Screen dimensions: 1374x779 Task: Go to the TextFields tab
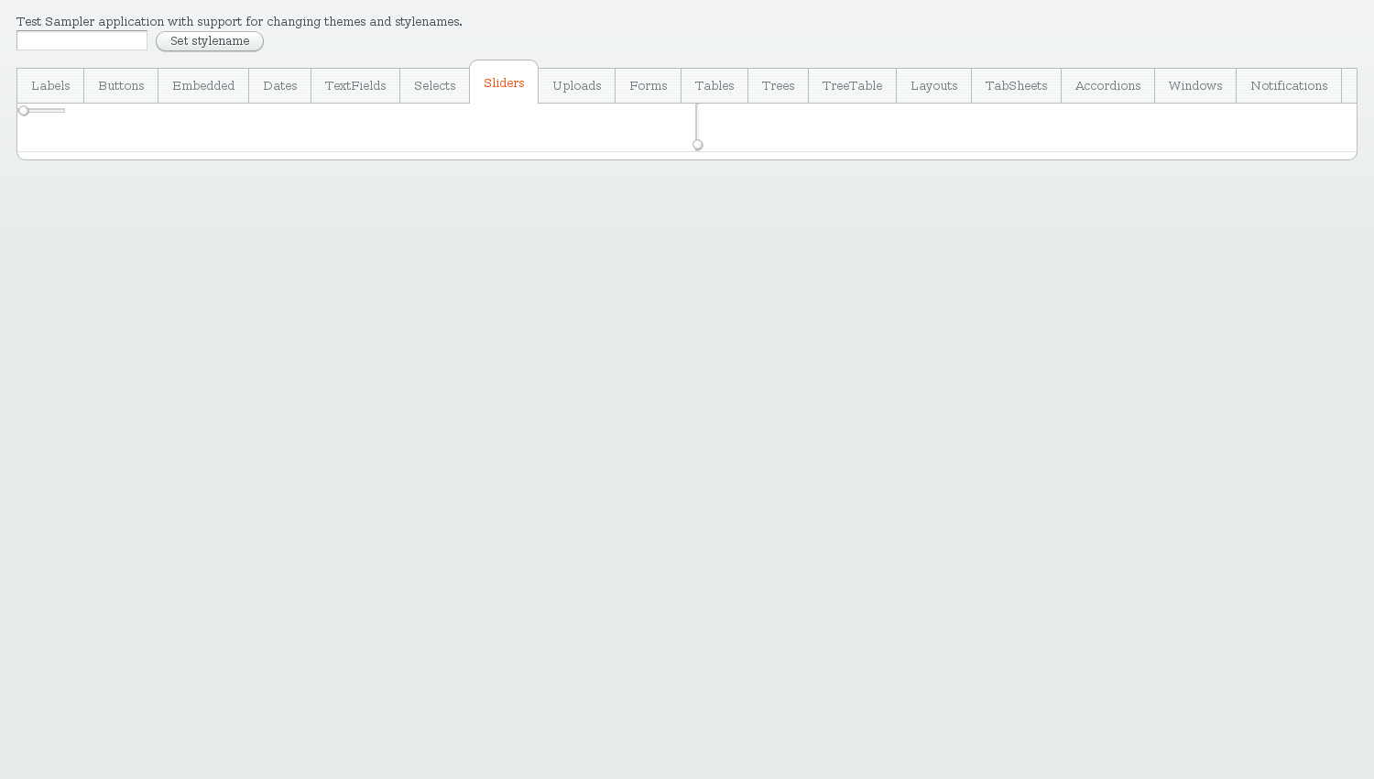(355, 85)
